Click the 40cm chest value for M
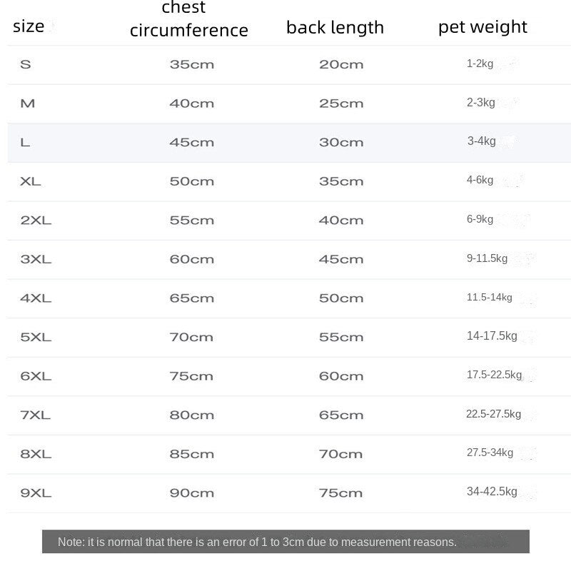Screen dimensions: 571x571 (191, 103)
